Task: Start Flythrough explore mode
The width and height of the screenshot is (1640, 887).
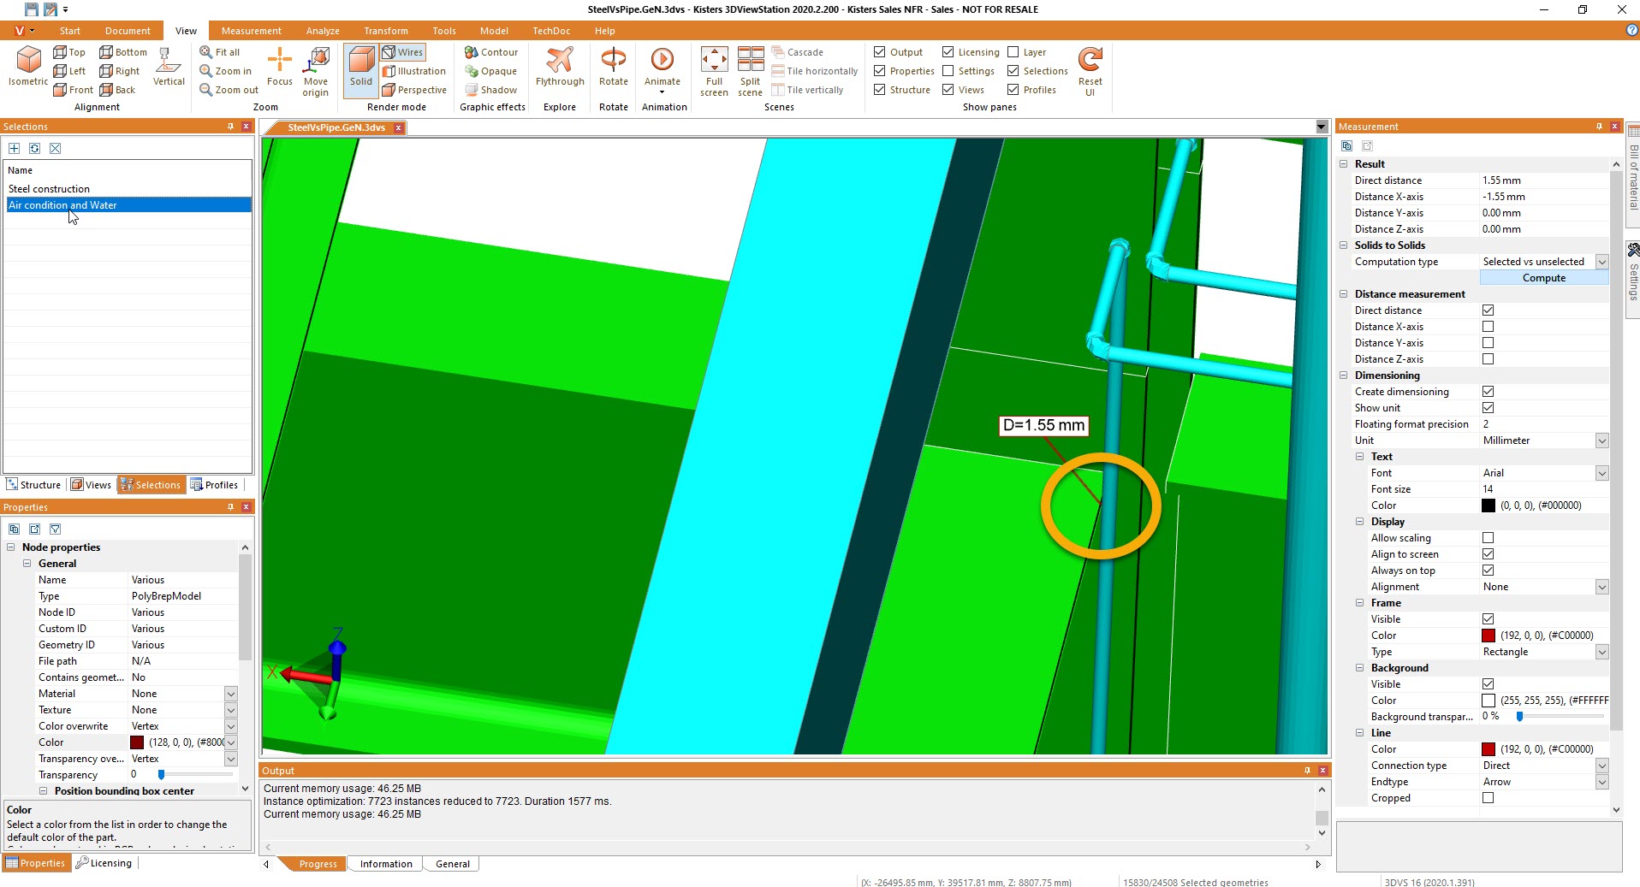Action: [x=560, y=66]
